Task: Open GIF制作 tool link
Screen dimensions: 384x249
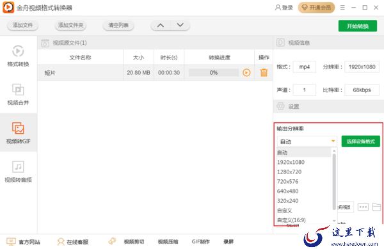Action: point(200,242)
